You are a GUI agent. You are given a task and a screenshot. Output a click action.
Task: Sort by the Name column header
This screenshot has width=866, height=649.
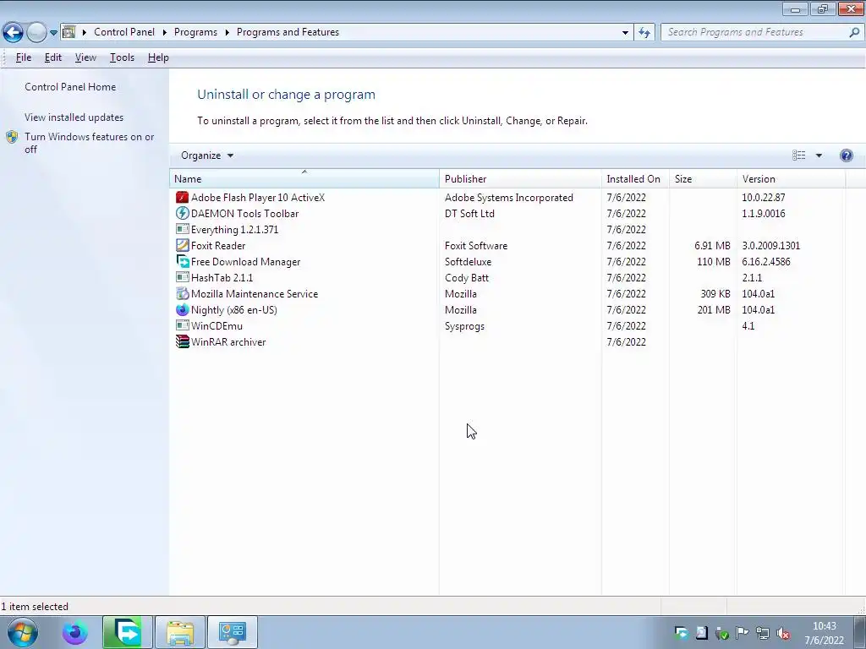coord(304,179)
